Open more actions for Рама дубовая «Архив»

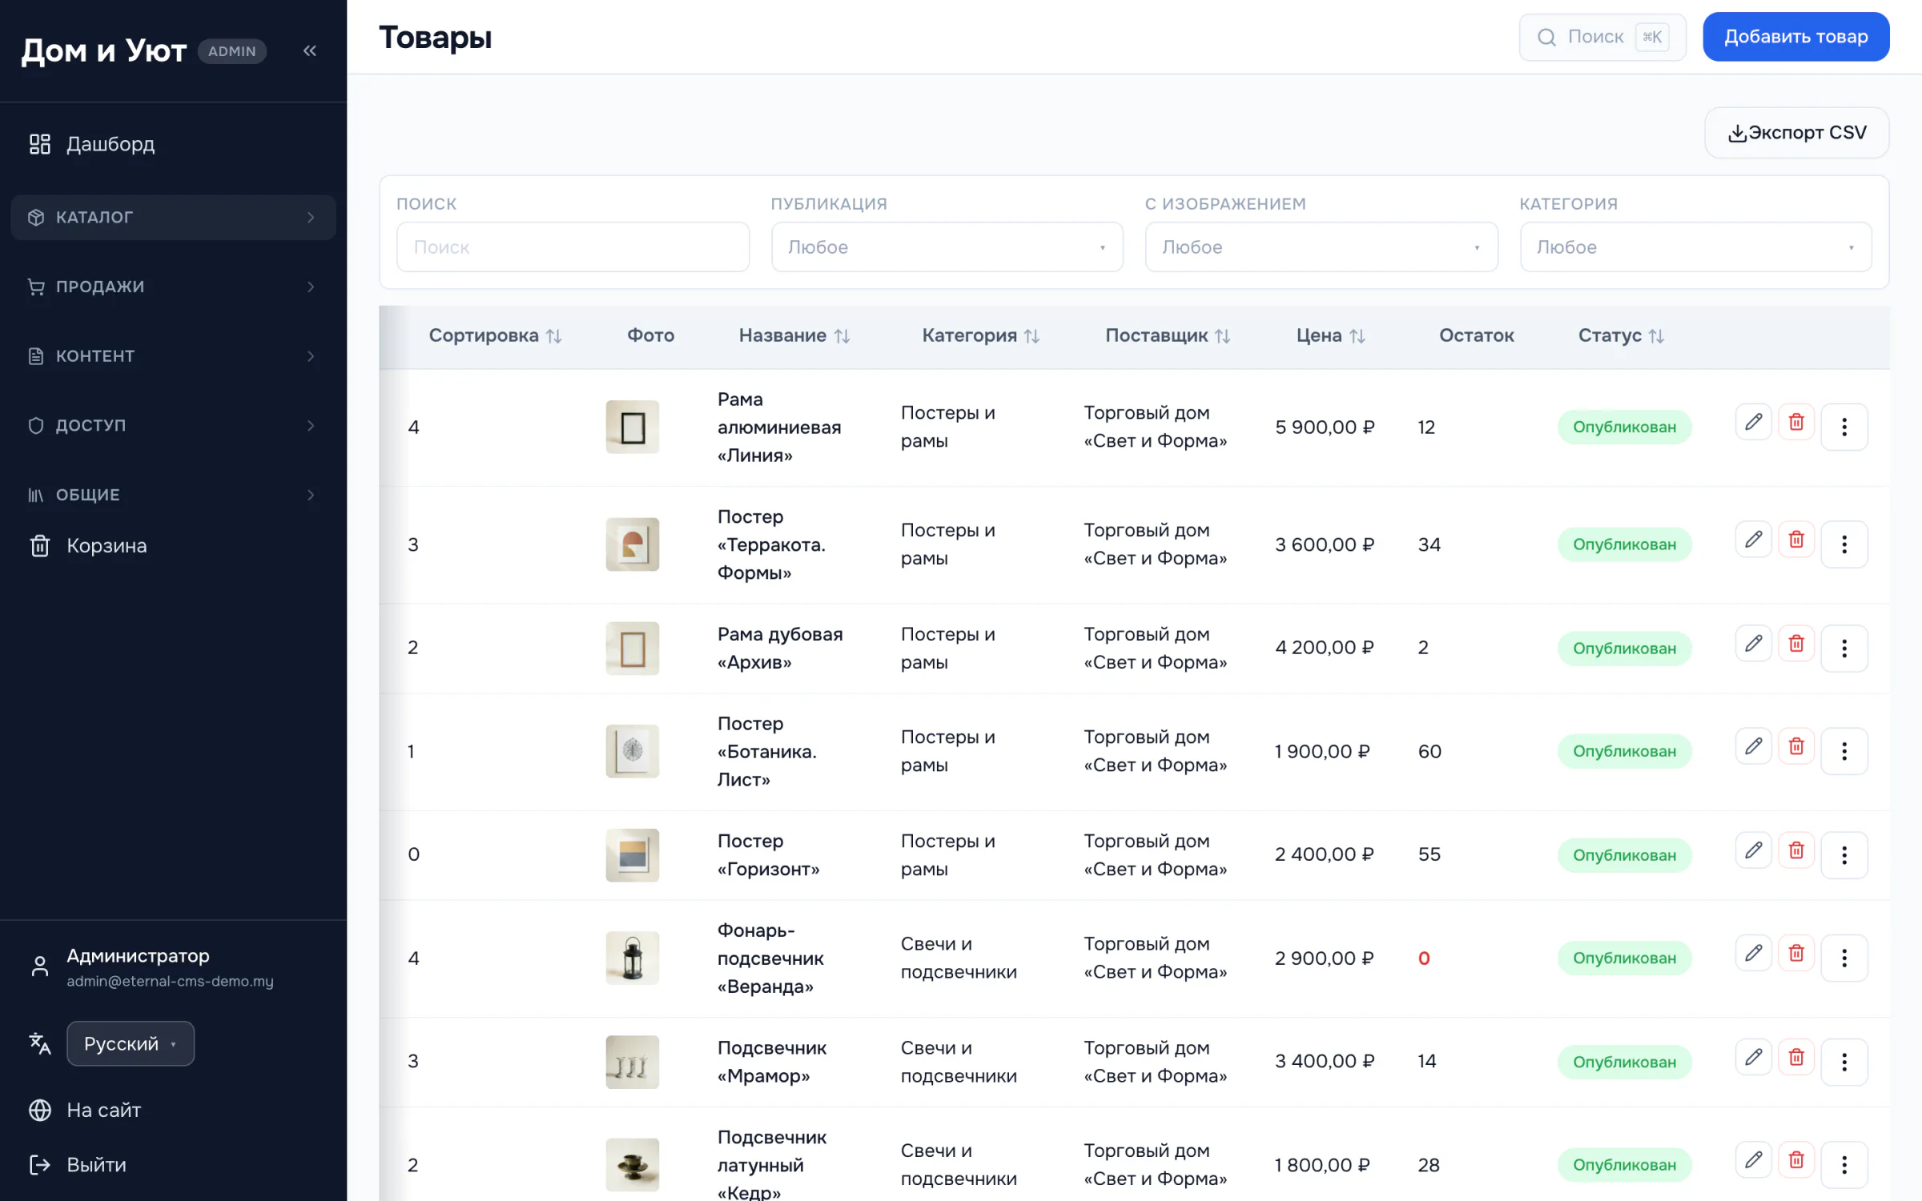1844,648
